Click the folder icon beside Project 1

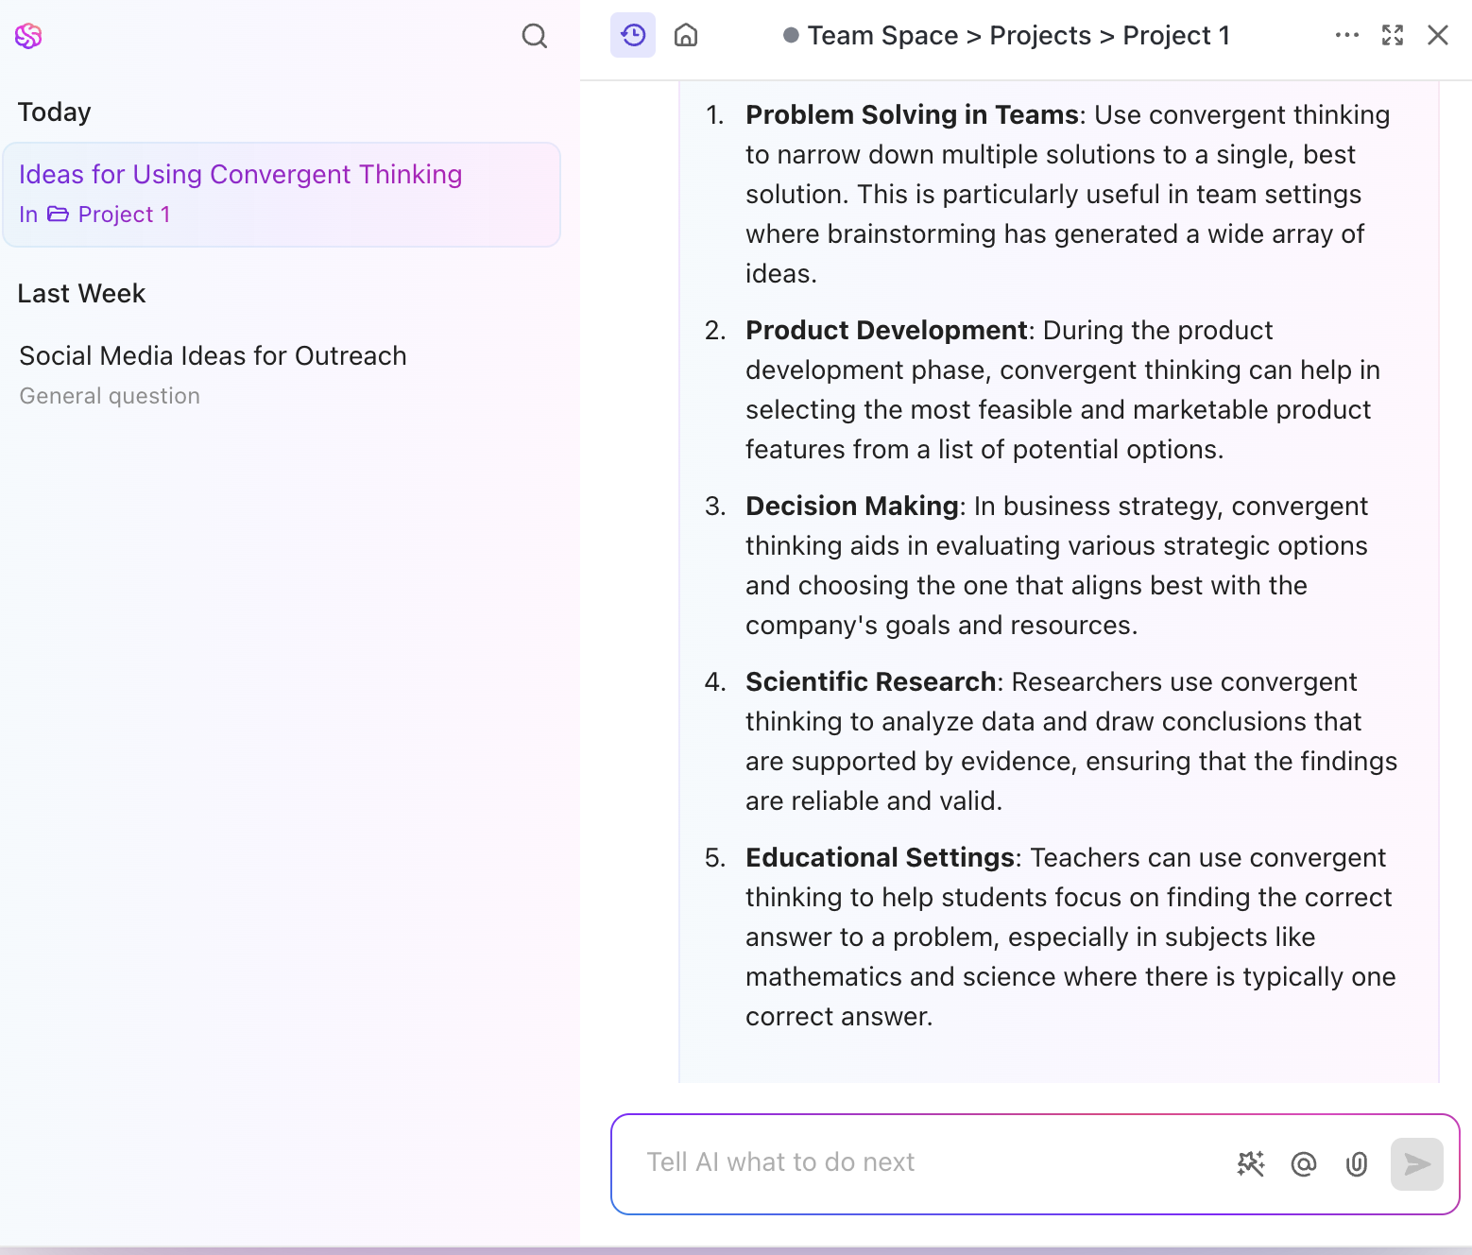(x=55, y=214)
